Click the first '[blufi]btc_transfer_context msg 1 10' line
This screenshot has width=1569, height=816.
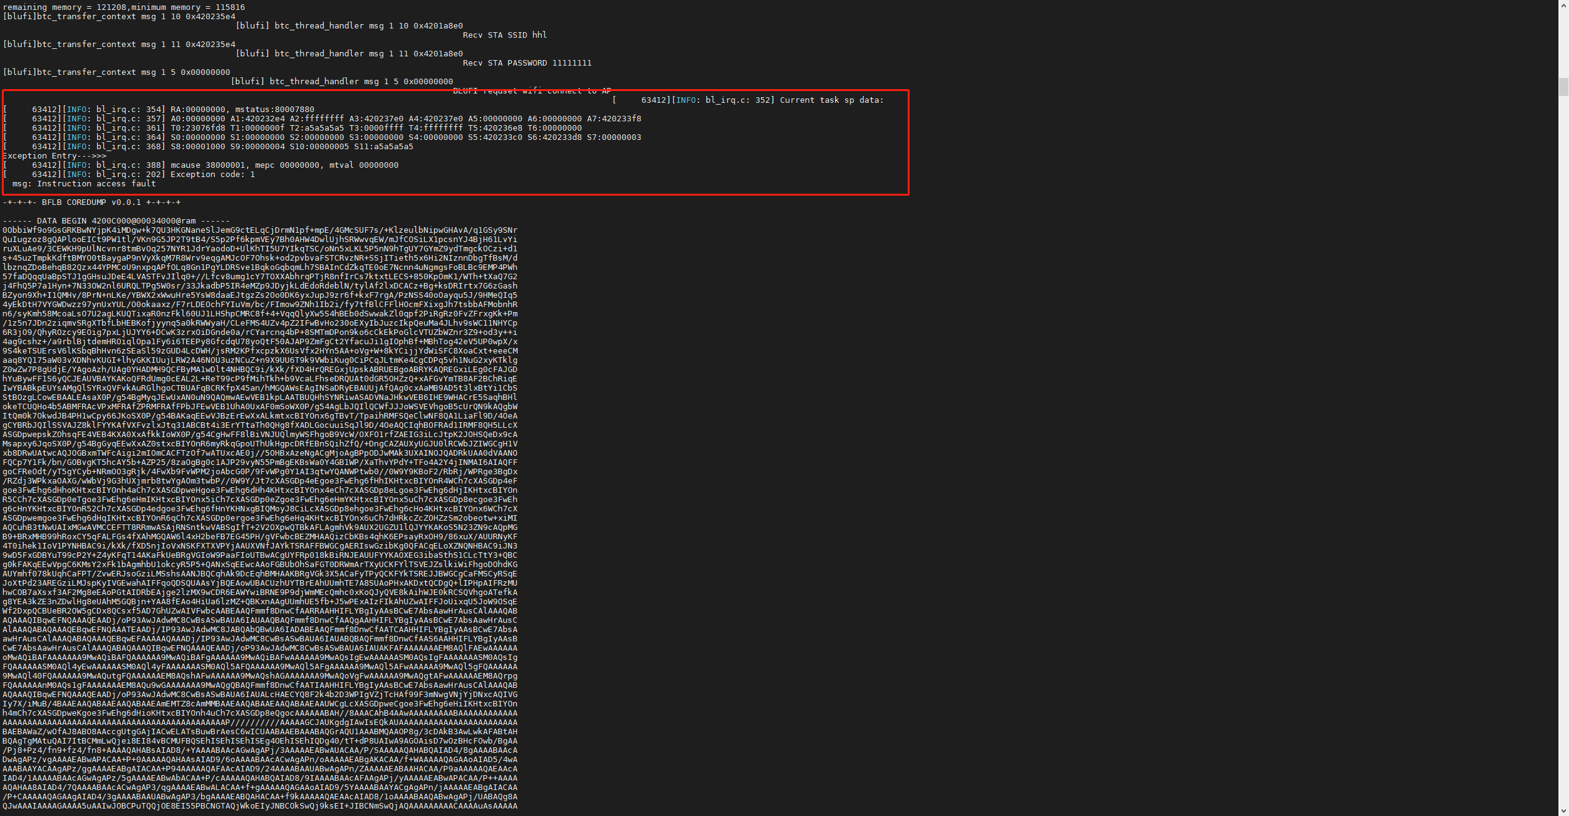119,17
